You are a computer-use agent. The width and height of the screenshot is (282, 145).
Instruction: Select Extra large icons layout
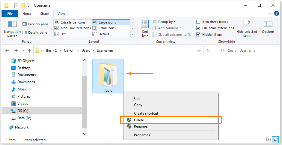(70, 22)
